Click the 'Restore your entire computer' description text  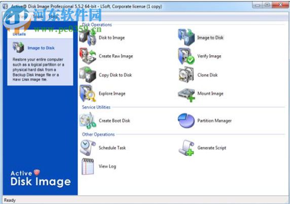click(39, 69)
